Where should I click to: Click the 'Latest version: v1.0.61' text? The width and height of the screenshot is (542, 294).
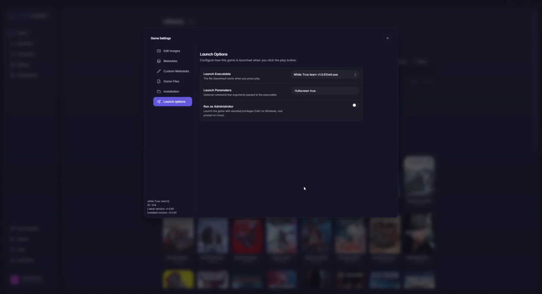[161, 209]
